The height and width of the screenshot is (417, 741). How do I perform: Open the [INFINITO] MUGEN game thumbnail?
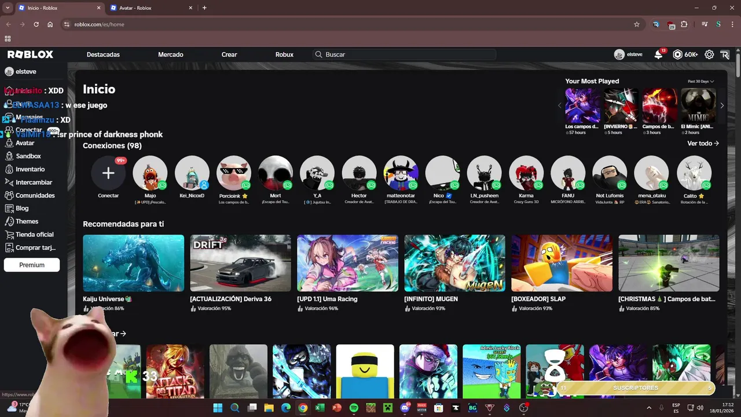click(454, 263)
